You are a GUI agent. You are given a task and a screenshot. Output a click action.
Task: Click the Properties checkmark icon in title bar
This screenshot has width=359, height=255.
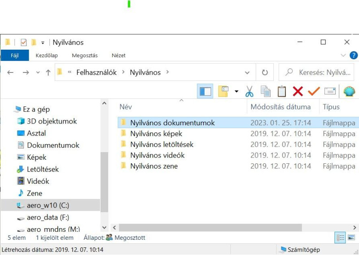coord(24,42)
